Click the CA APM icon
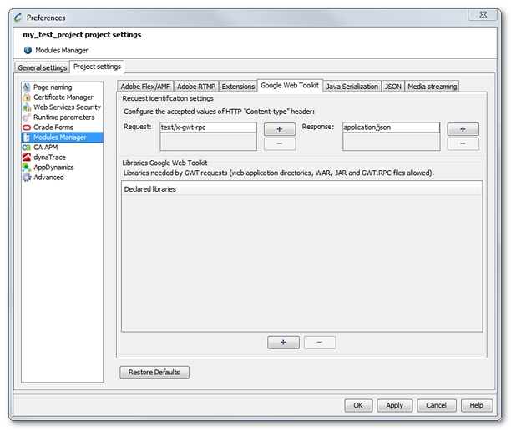Screen dimensions: 511x430 pos(28,147)
